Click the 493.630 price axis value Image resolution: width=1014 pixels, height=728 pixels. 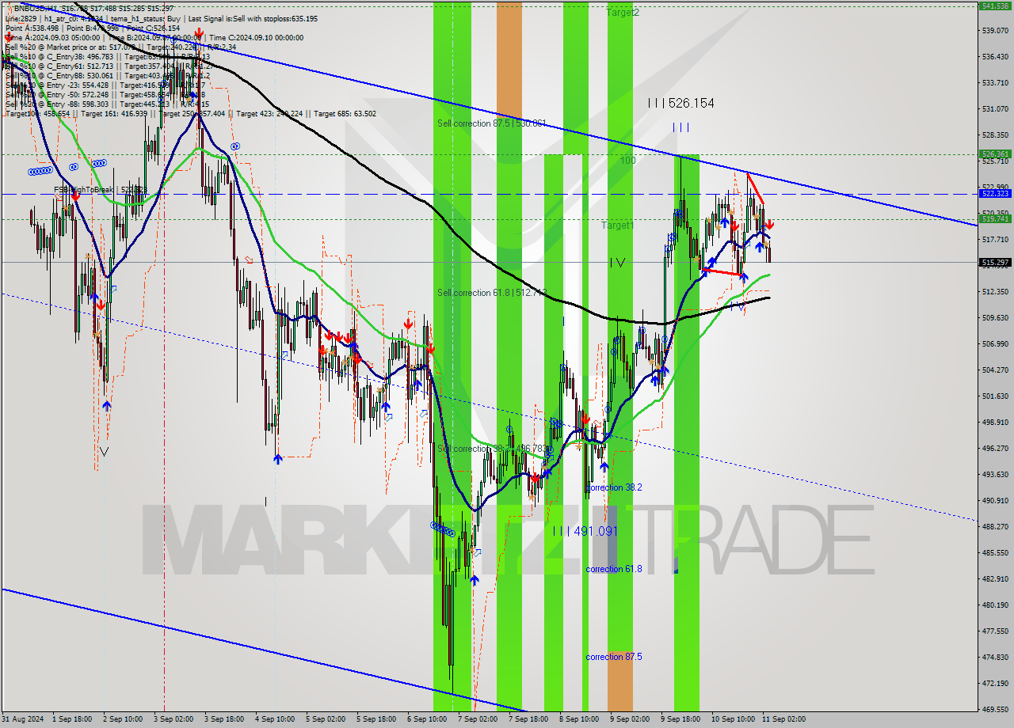[994, 474]
